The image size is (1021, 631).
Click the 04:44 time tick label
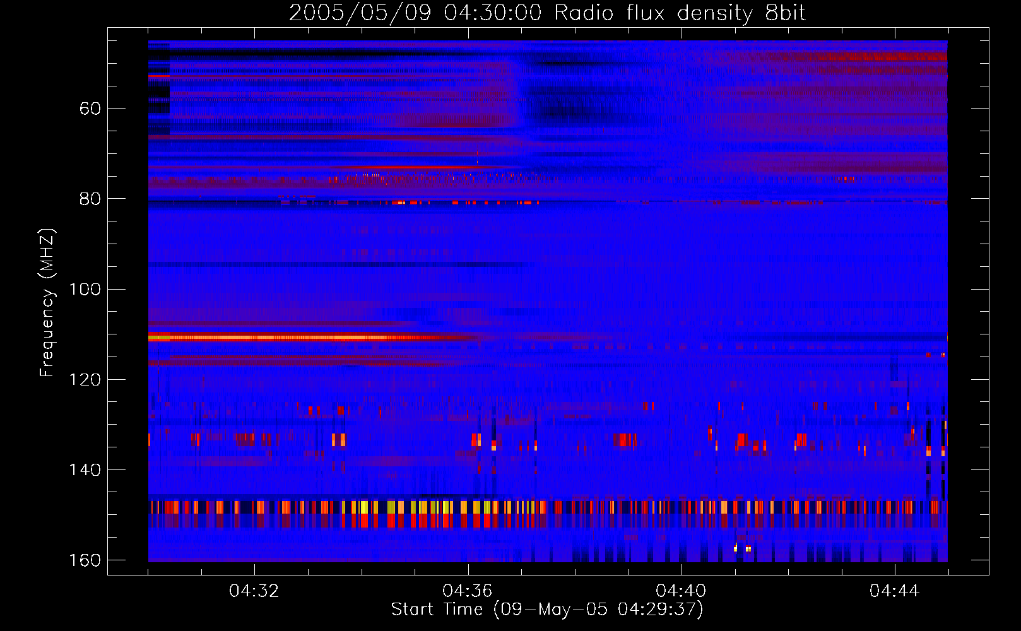(894, 591)
